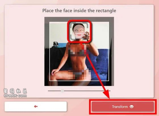This screenshot has width=159, height=116.
Task: Click the slider track right of handle
Action: click(87, 91)
